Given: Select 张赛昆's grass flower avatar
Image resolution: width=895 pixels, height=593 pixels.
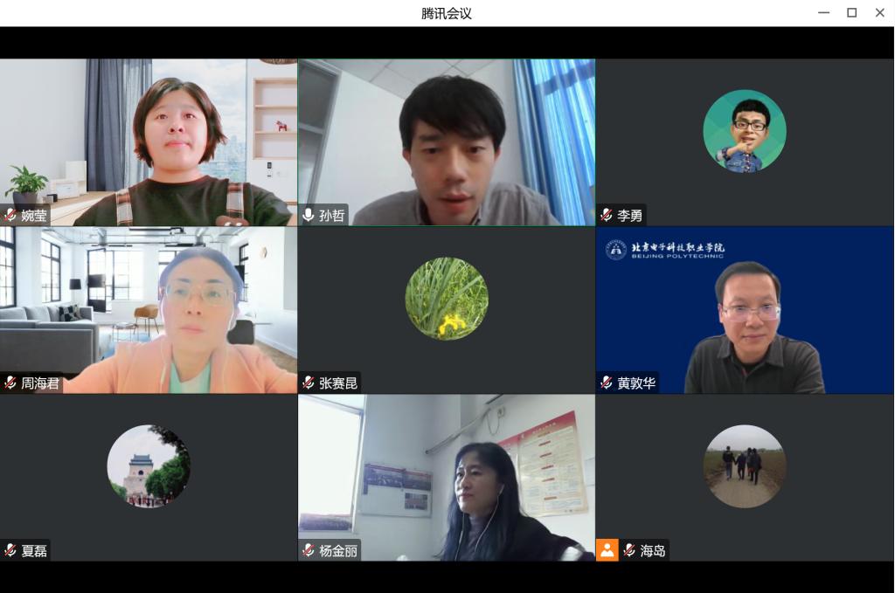Looking at the screenshot, I should point(447,299).
